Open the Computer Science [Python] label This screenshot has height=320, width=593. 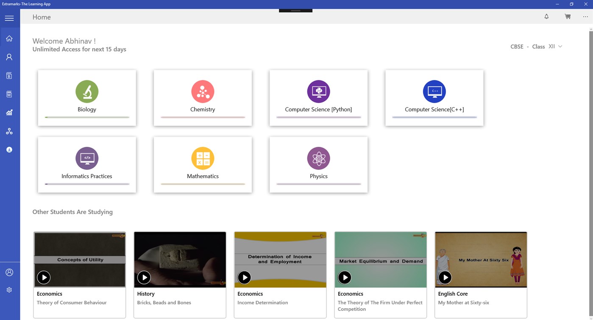(x=318, y=109)
